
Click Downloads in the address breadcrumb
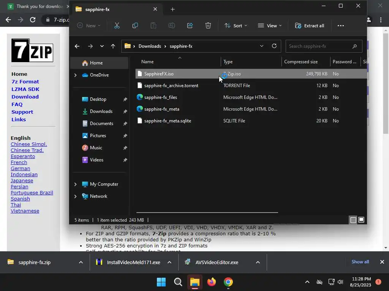tap(150, 46)
